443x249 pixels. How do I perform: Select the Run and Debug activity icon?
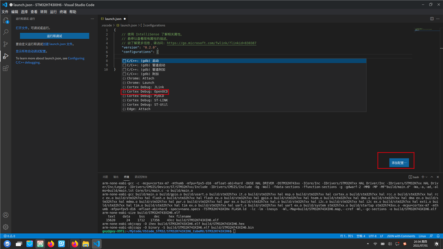6,56
